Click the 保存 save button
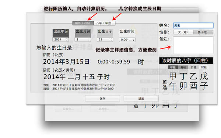This screenshot has width=221, height=138. (102, 98)
